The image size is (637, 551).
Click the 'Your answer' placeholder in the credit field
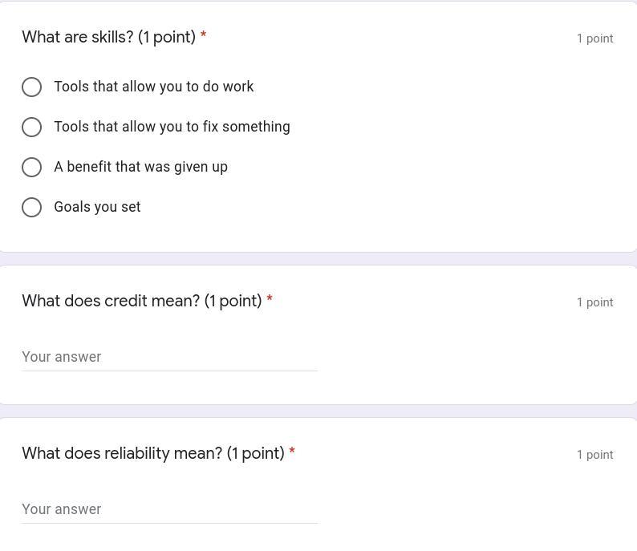pyautogui.click(x=61, y=357)
